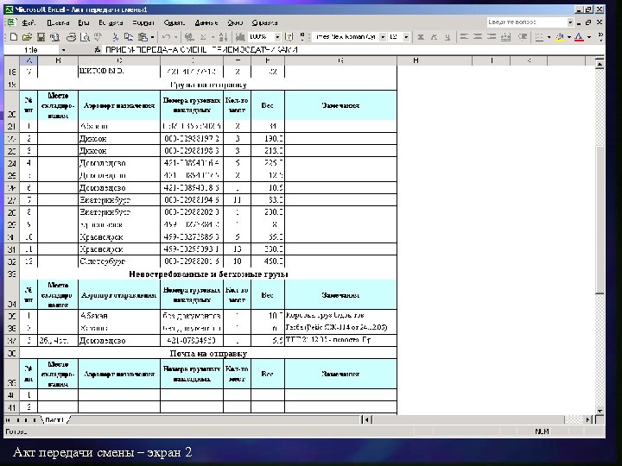Click the vertical scrollbar up arrow
This screenshot has height=466, width=622.
(x=600, y=63)
